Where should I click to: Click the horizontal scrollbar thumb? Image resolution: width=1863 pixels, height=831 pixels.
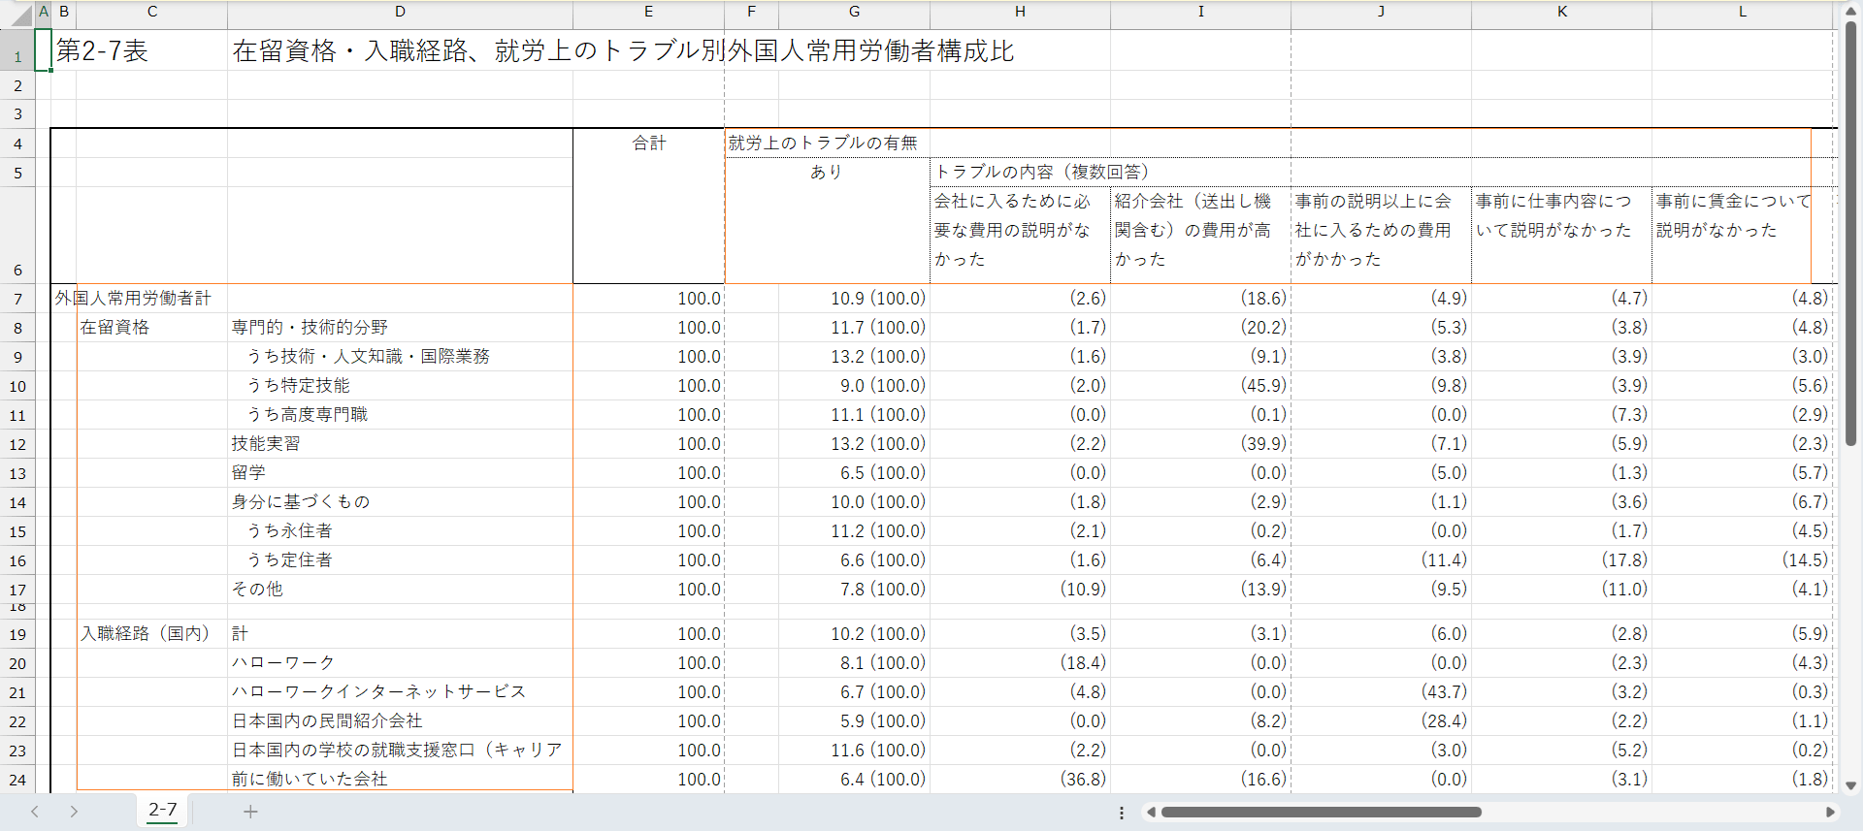click(x=1321, y=812)
